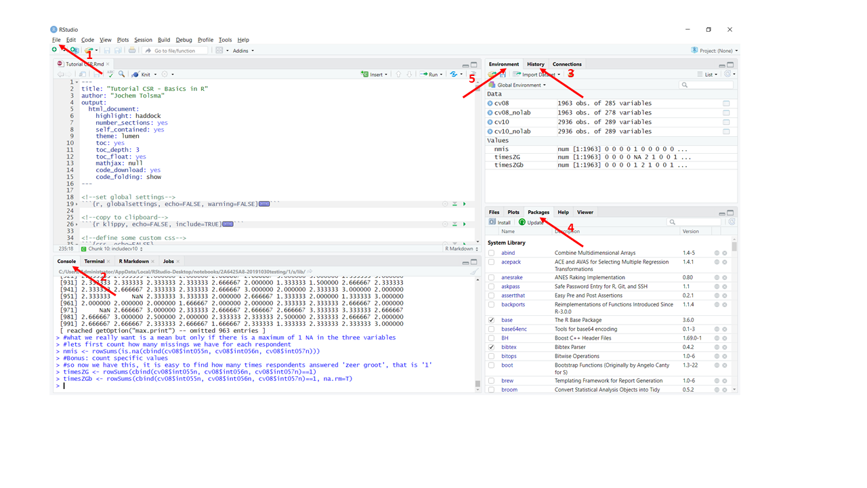The width and height of the screenshot is (867, 488).
Task: Toggle loading of the acepack package
Action: [x=491, y=262]
